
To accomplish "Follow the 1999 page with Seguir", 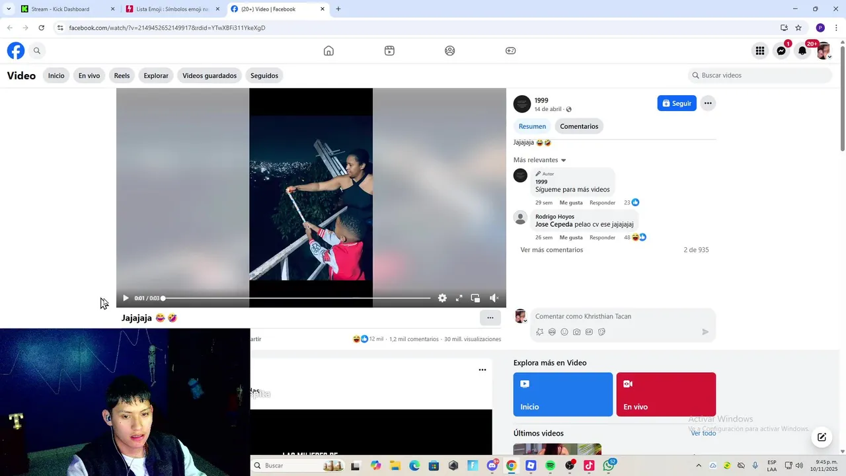I will (x=677, y=103).
